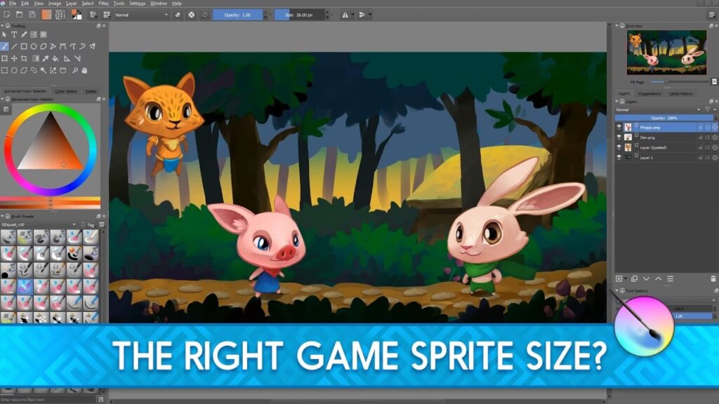Choose the Ellipse shape tool

[x=34, y=46]
